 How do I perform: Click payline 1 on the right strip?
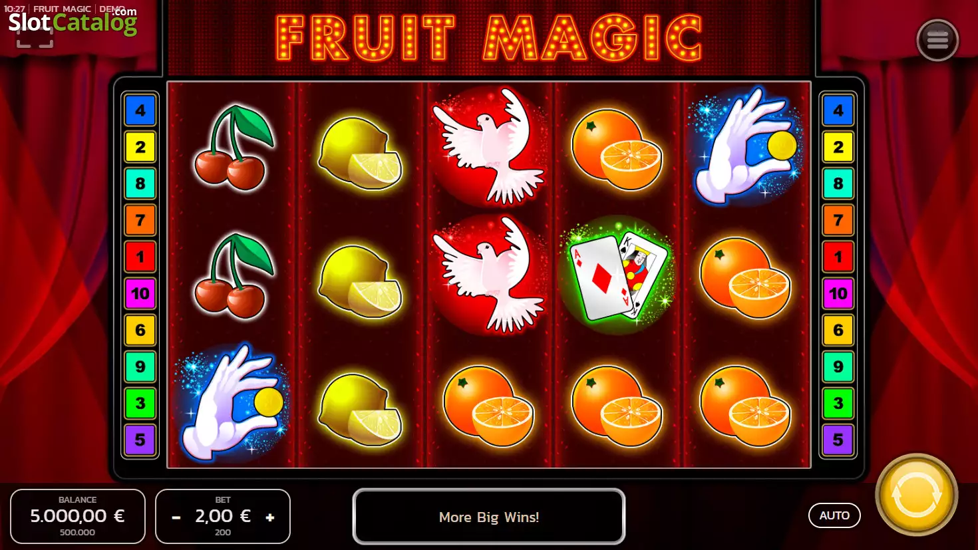(x=838, y=257)
